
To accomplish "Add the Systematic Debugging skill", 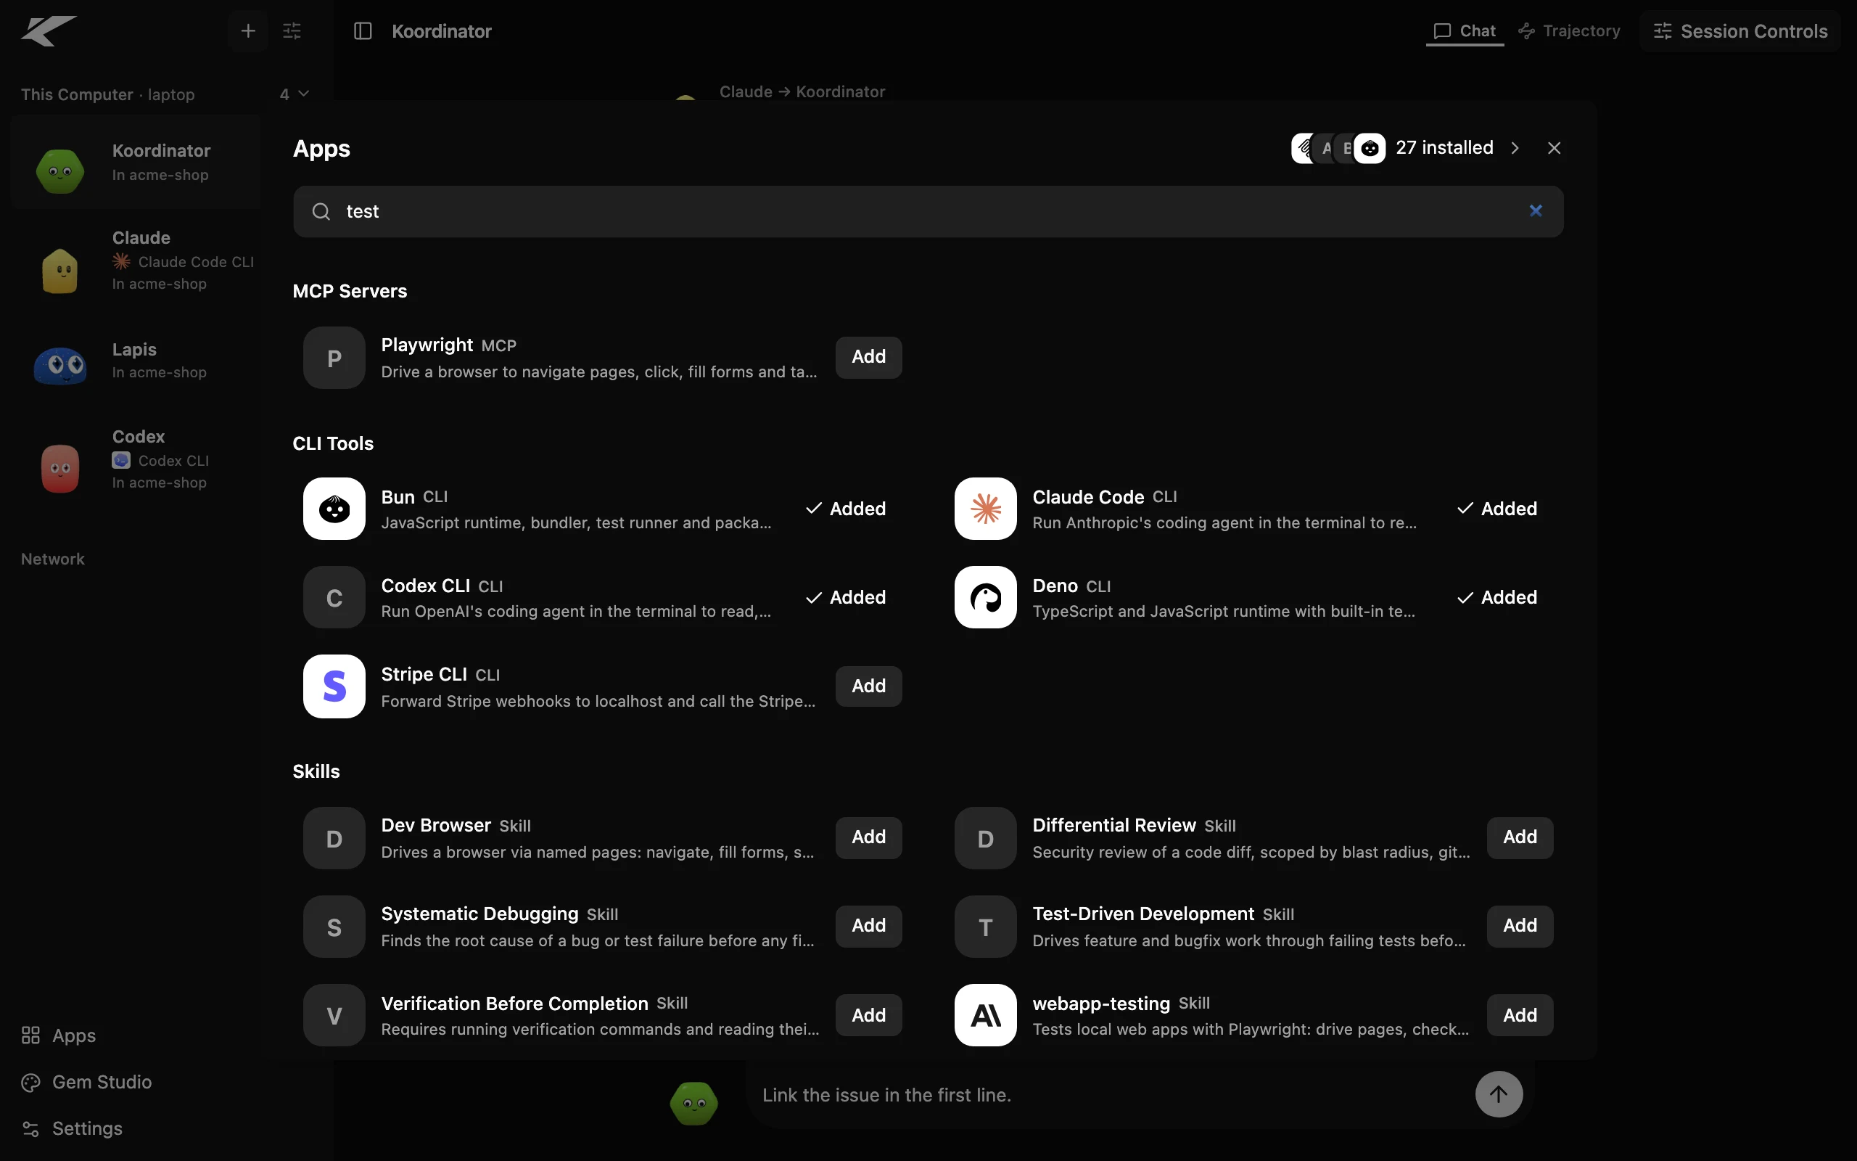I will (868, 926).
